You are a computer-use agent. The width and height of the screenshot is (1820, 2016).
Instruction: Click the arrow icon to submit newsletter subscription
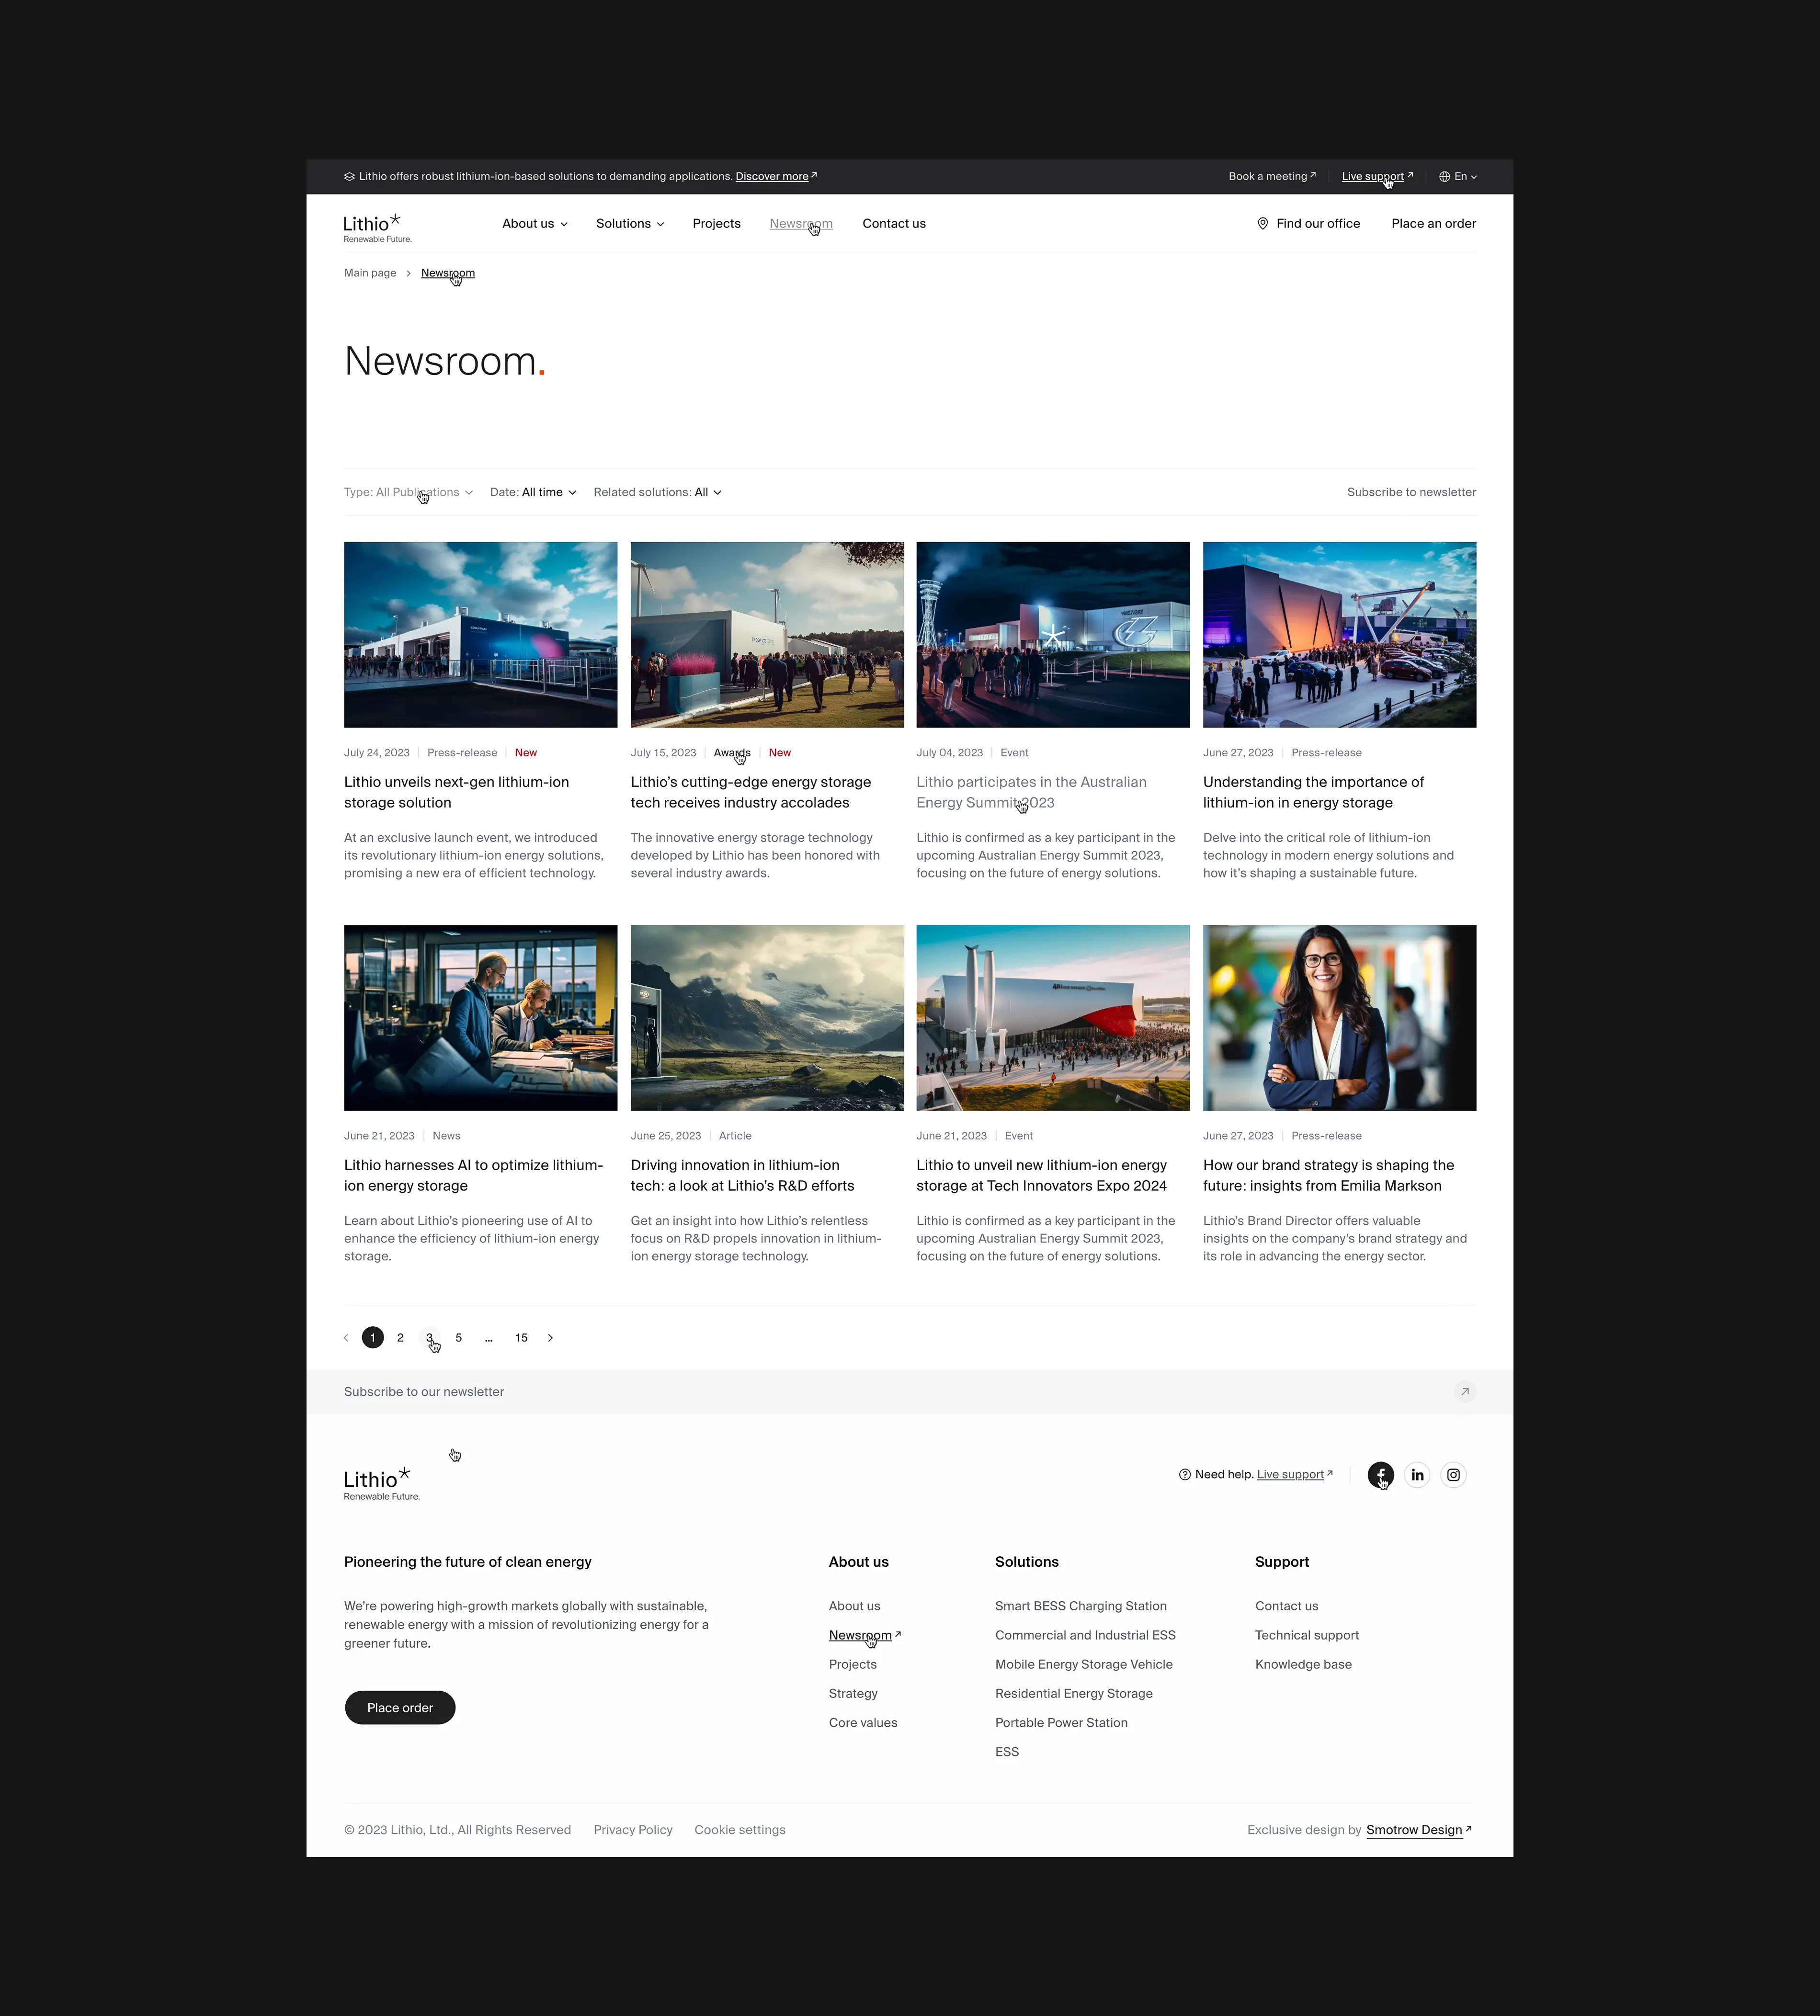1465,1391
